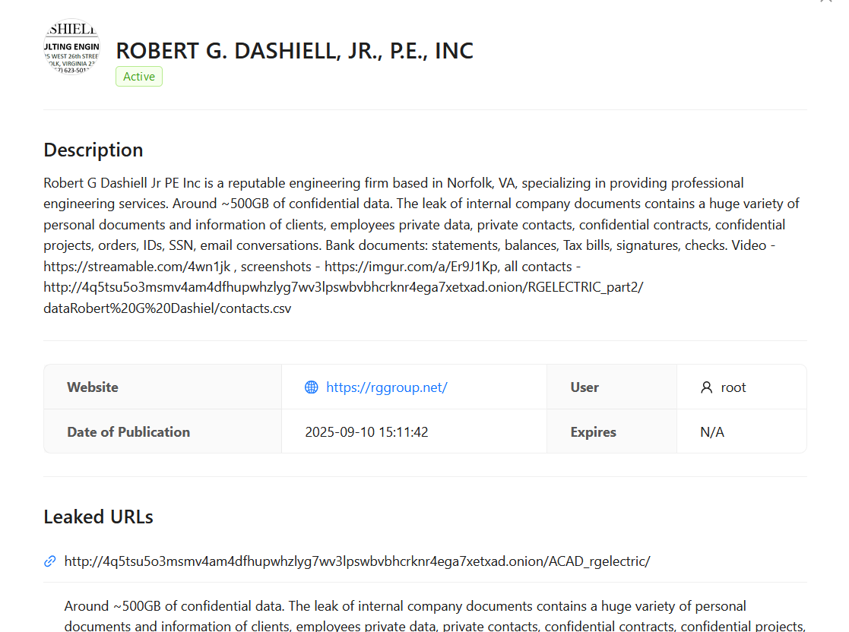Click the Dashiell consulting engineers logo
This screenshot has width=849, height=632.
(x=71, y=47)
